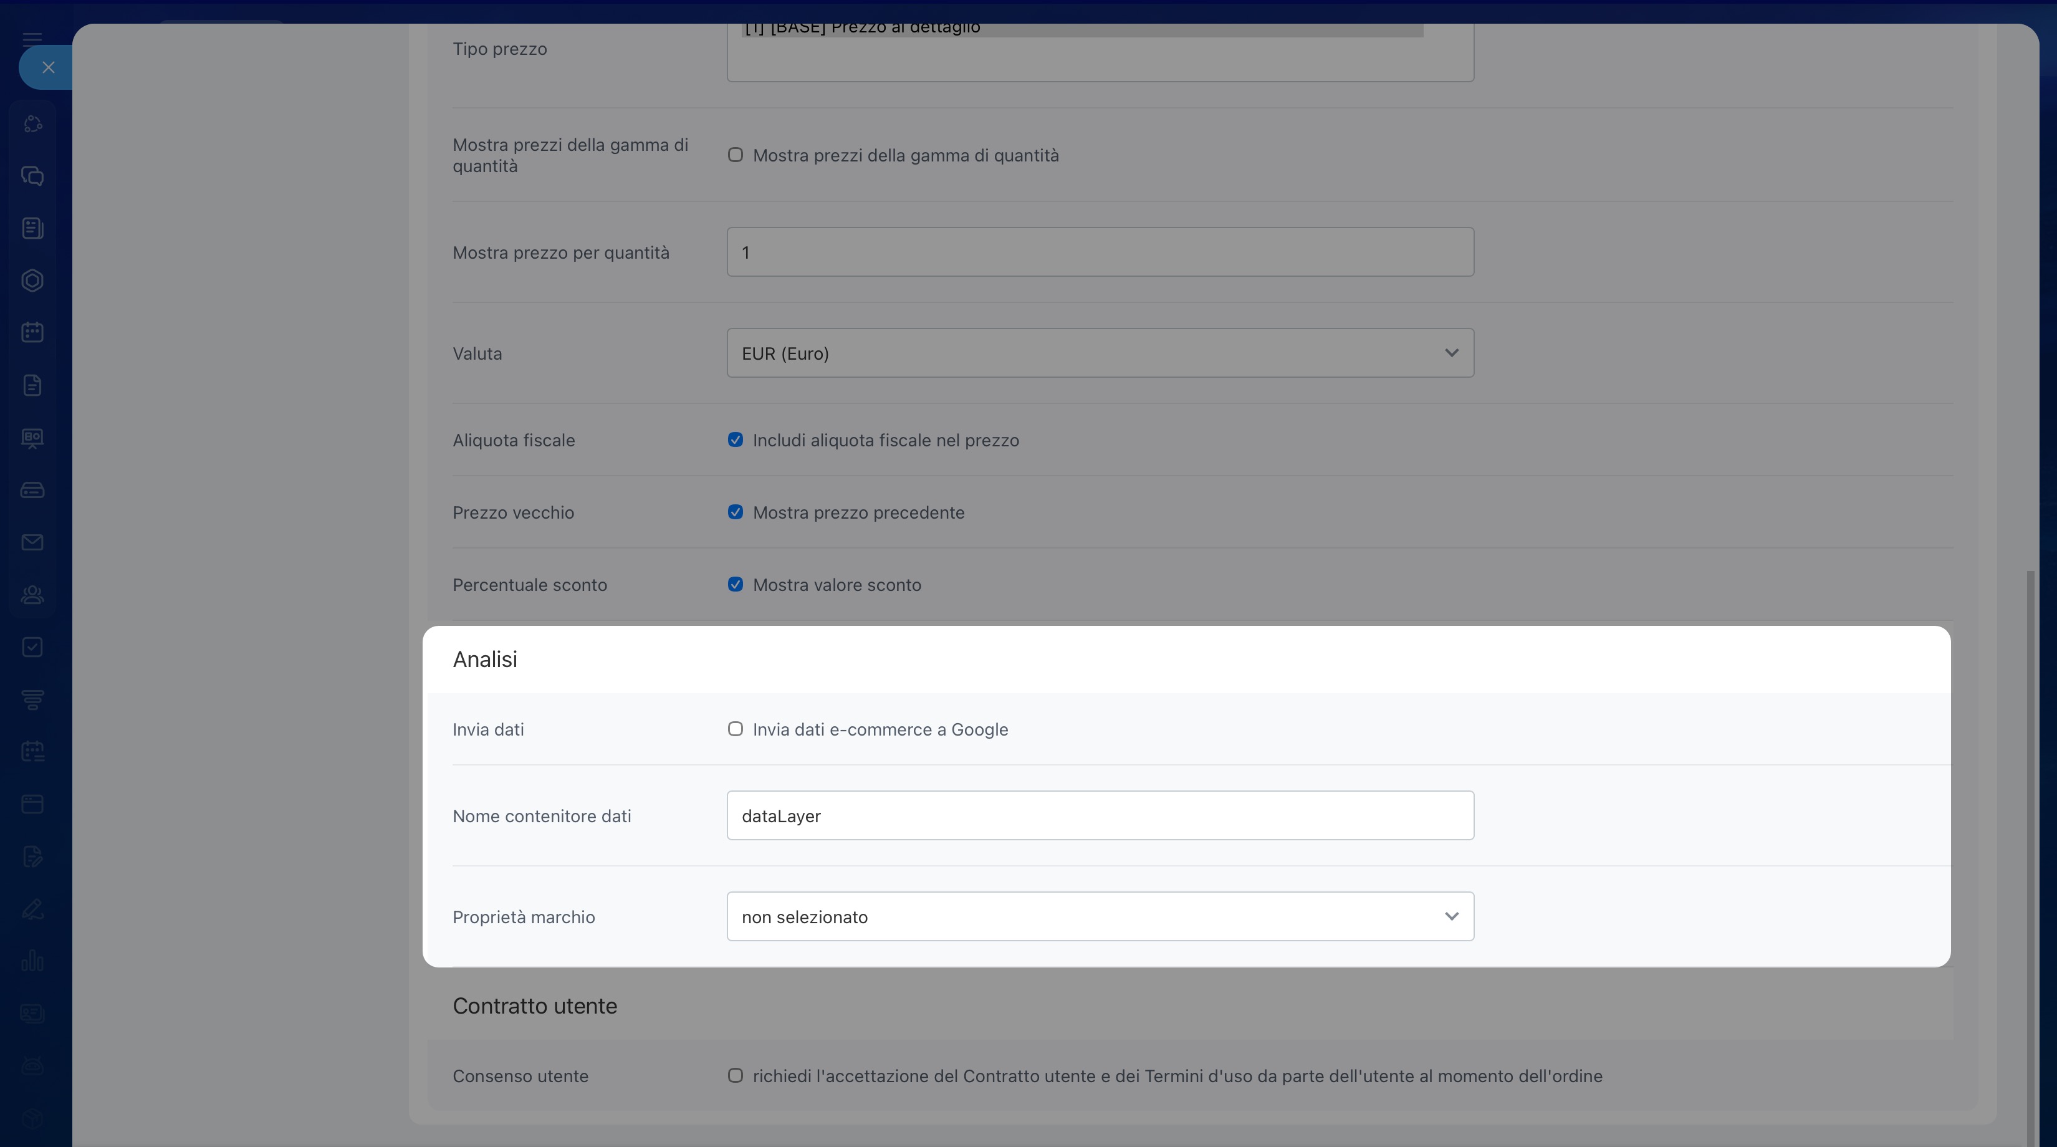
Task: Expand the 'Proprietà marchio' dropdown
Action: [x=1100, y=916]
